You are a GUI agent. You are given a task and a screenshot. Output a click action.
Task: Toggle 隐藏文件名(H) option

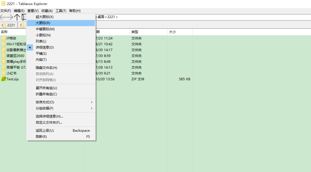(x=61, y=68)
